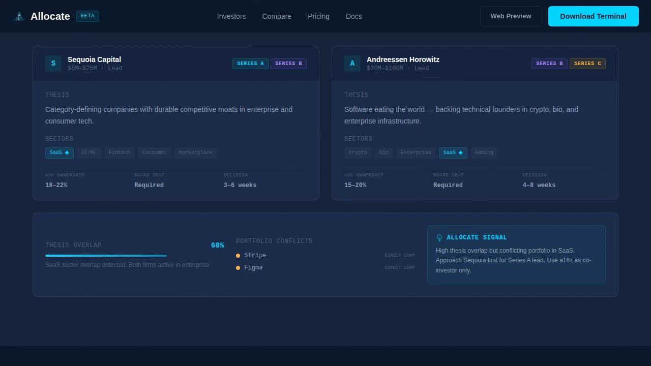651x366 pixels.
Task: Enable the Gaming sector filter
Action: pos(484,152)
